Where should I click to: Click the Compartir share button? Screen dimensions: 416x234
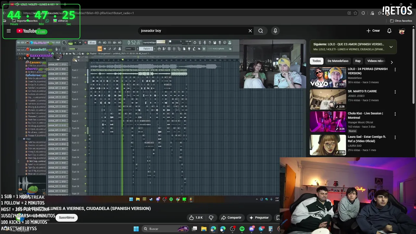point(231,218)
